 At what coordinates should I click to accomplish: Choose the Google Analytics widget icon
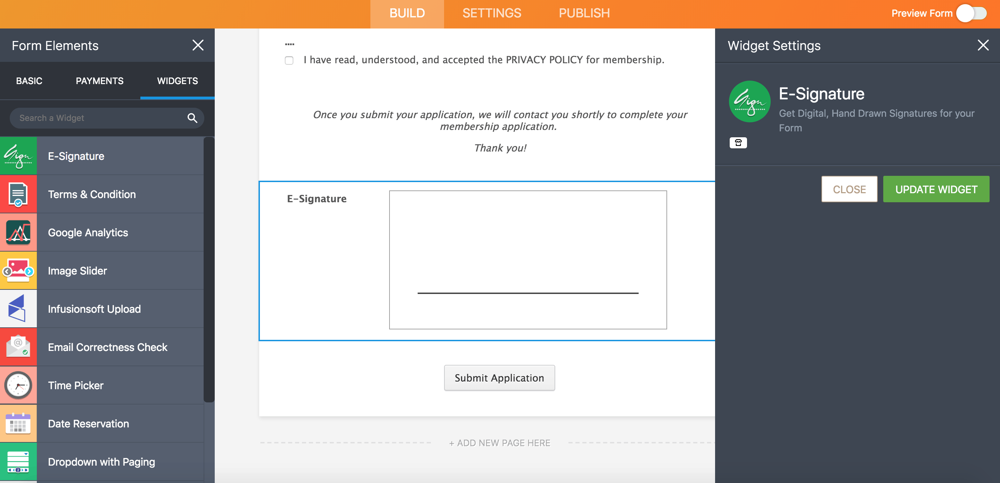[18, 232]
